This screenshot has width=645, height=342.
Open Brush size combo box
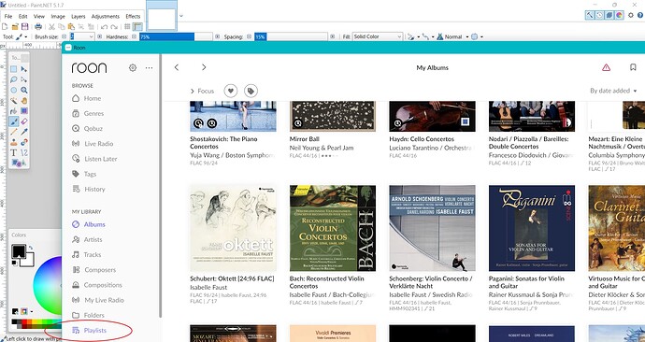[82, 36]
